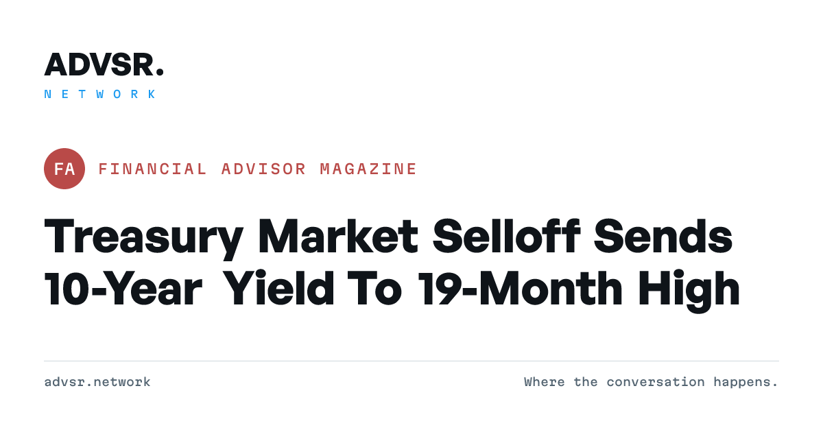Click the red FA circle icon
The image size is (823, 432).
pos(64,169)
